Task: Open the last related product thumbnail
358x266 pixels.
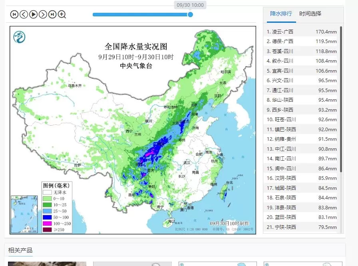Action: 303,264
